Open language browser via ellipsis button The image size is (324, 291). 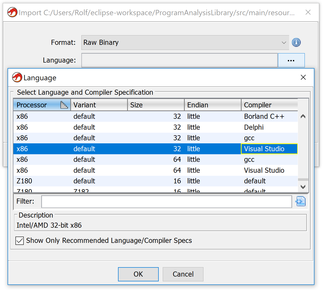click(291, 60)
